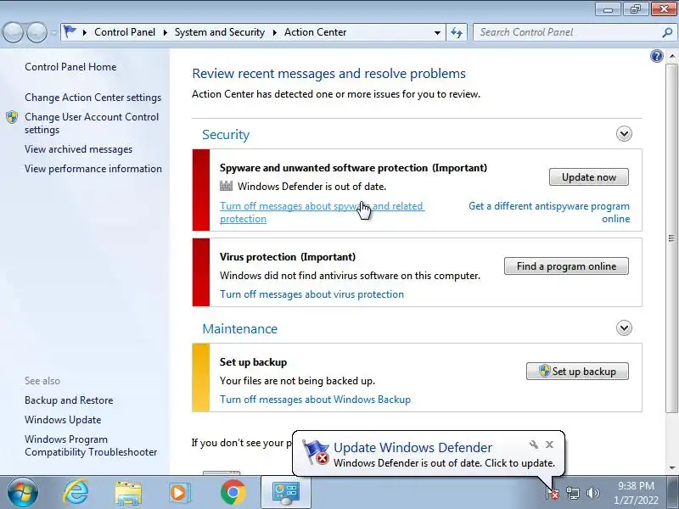Click the Windows Defender castle icon
The height and width of the screenshot is (509, 679).
[226, 187]
